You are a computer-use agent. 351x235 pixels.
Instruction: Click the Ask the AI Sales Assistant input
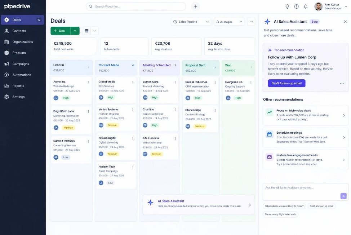306,192
